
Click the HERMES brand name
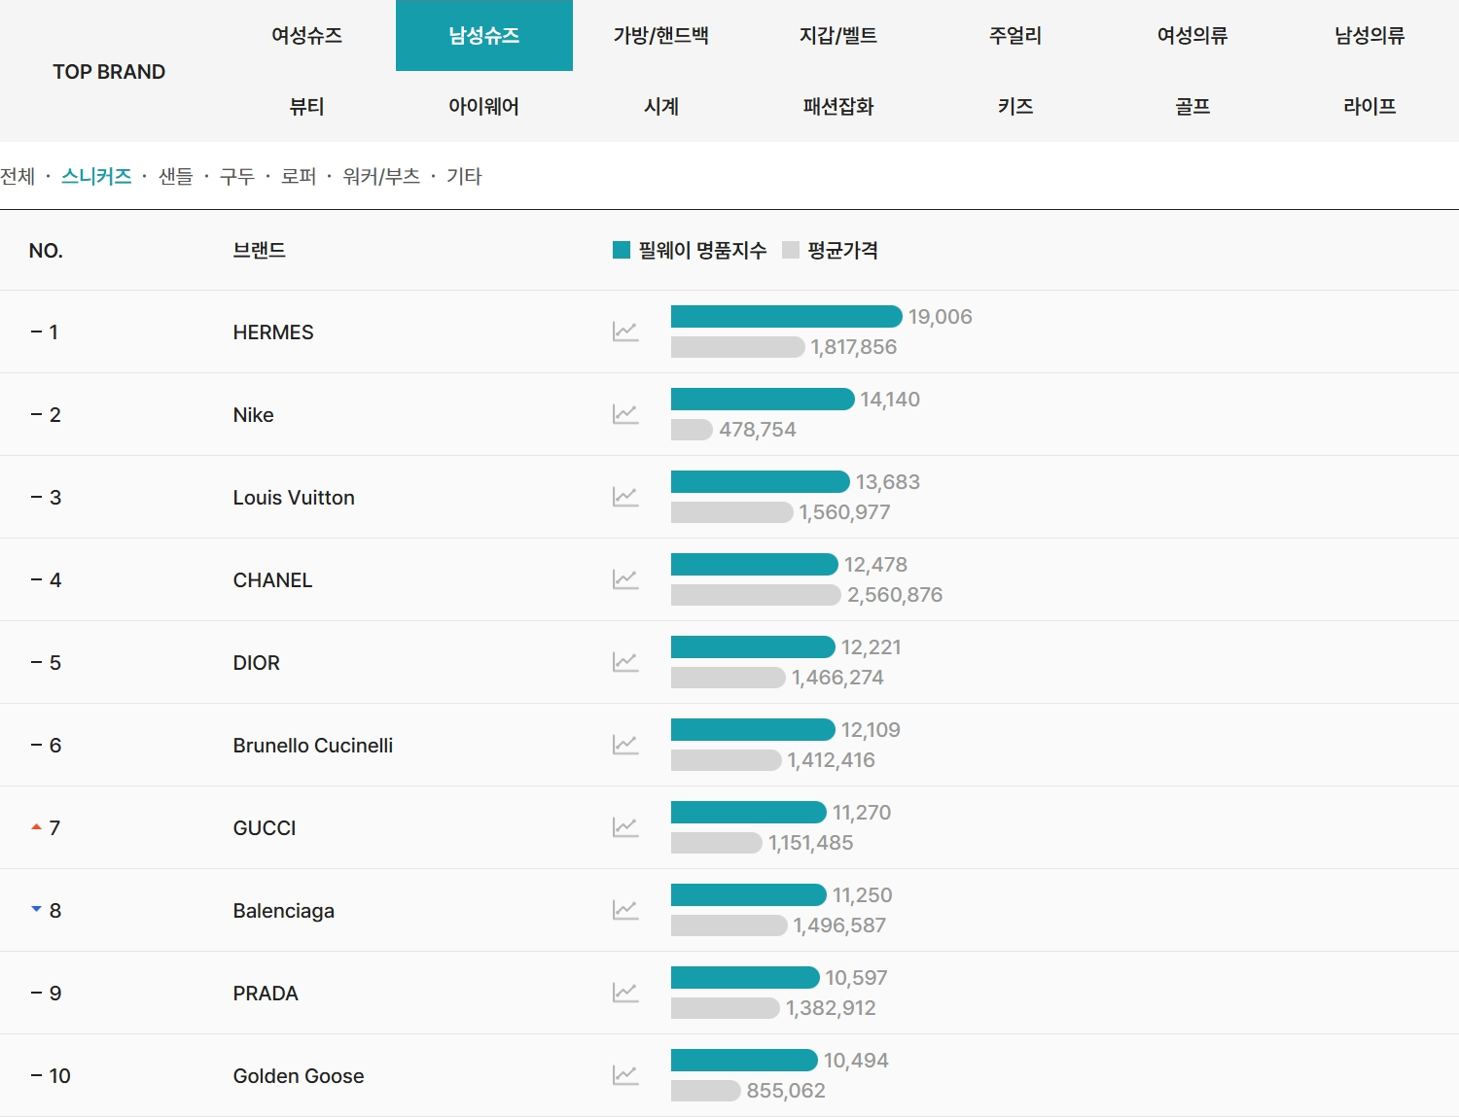coord(273,332)
